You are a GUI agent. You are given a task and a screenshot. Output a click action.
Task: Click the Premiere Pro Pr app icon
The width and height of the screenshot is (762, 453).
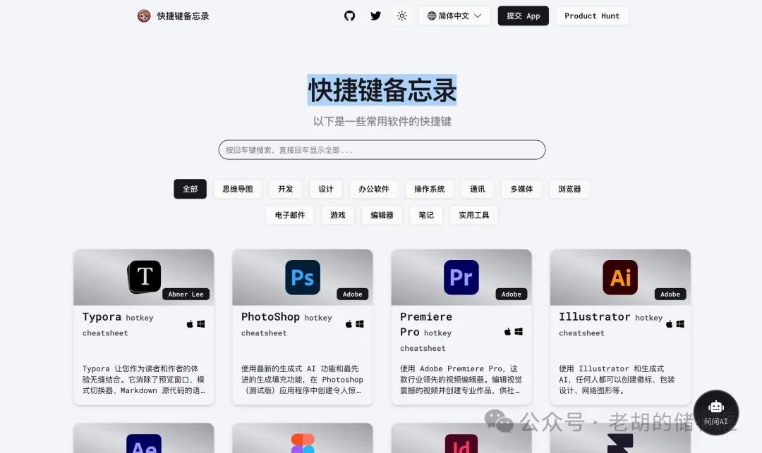point(461,278)
